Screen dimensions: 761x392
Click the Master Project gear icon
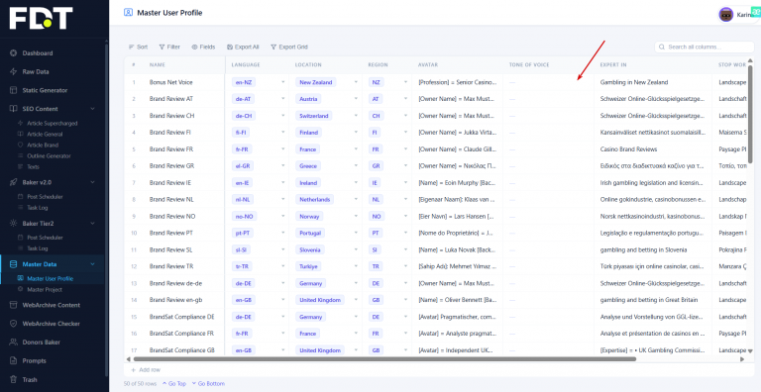click(20, 289)
